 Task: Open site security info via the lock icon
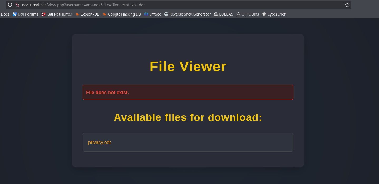coord(17,5)
